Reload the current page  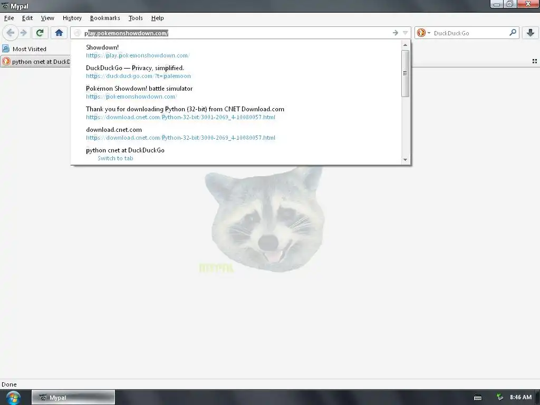pyautogui.click(x=40, y=33)
